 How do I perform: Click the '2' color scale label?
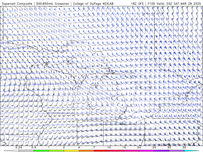[64, 147]
